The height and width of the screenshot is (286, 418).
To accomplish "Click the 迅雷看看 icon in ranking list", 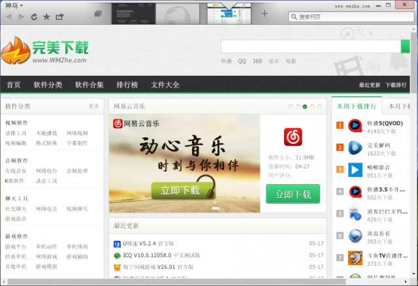I will coord(355,236).
